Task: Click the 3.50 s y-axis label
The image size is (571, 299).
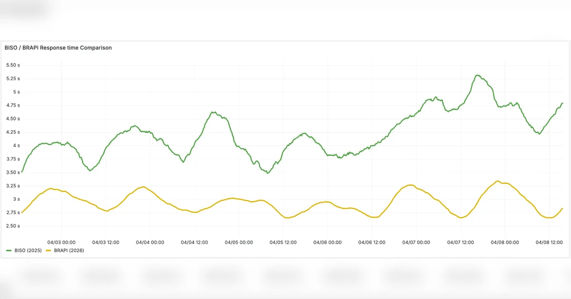Action: click(x=13, y=172)
